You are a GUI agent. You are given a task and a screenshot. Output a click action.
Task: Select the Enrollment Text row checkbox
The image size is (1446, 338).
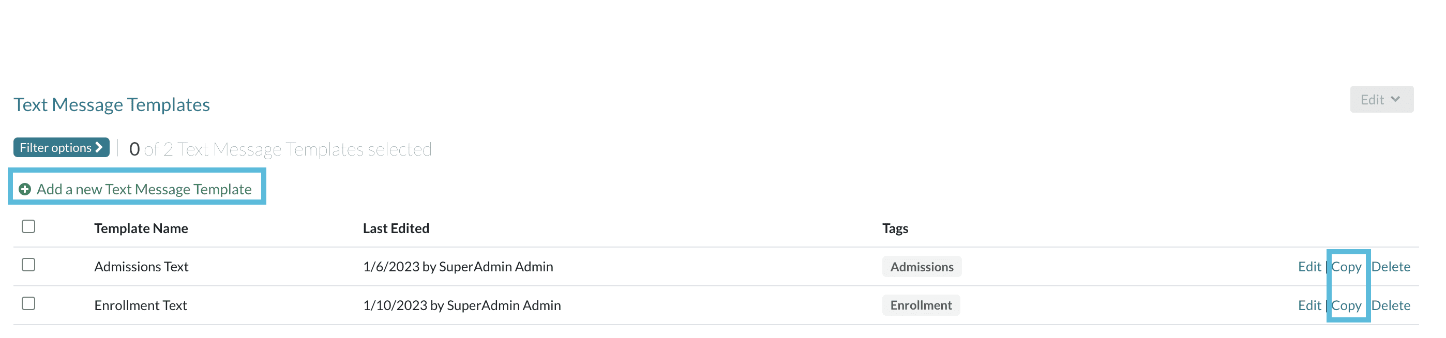tap(28, 304)
